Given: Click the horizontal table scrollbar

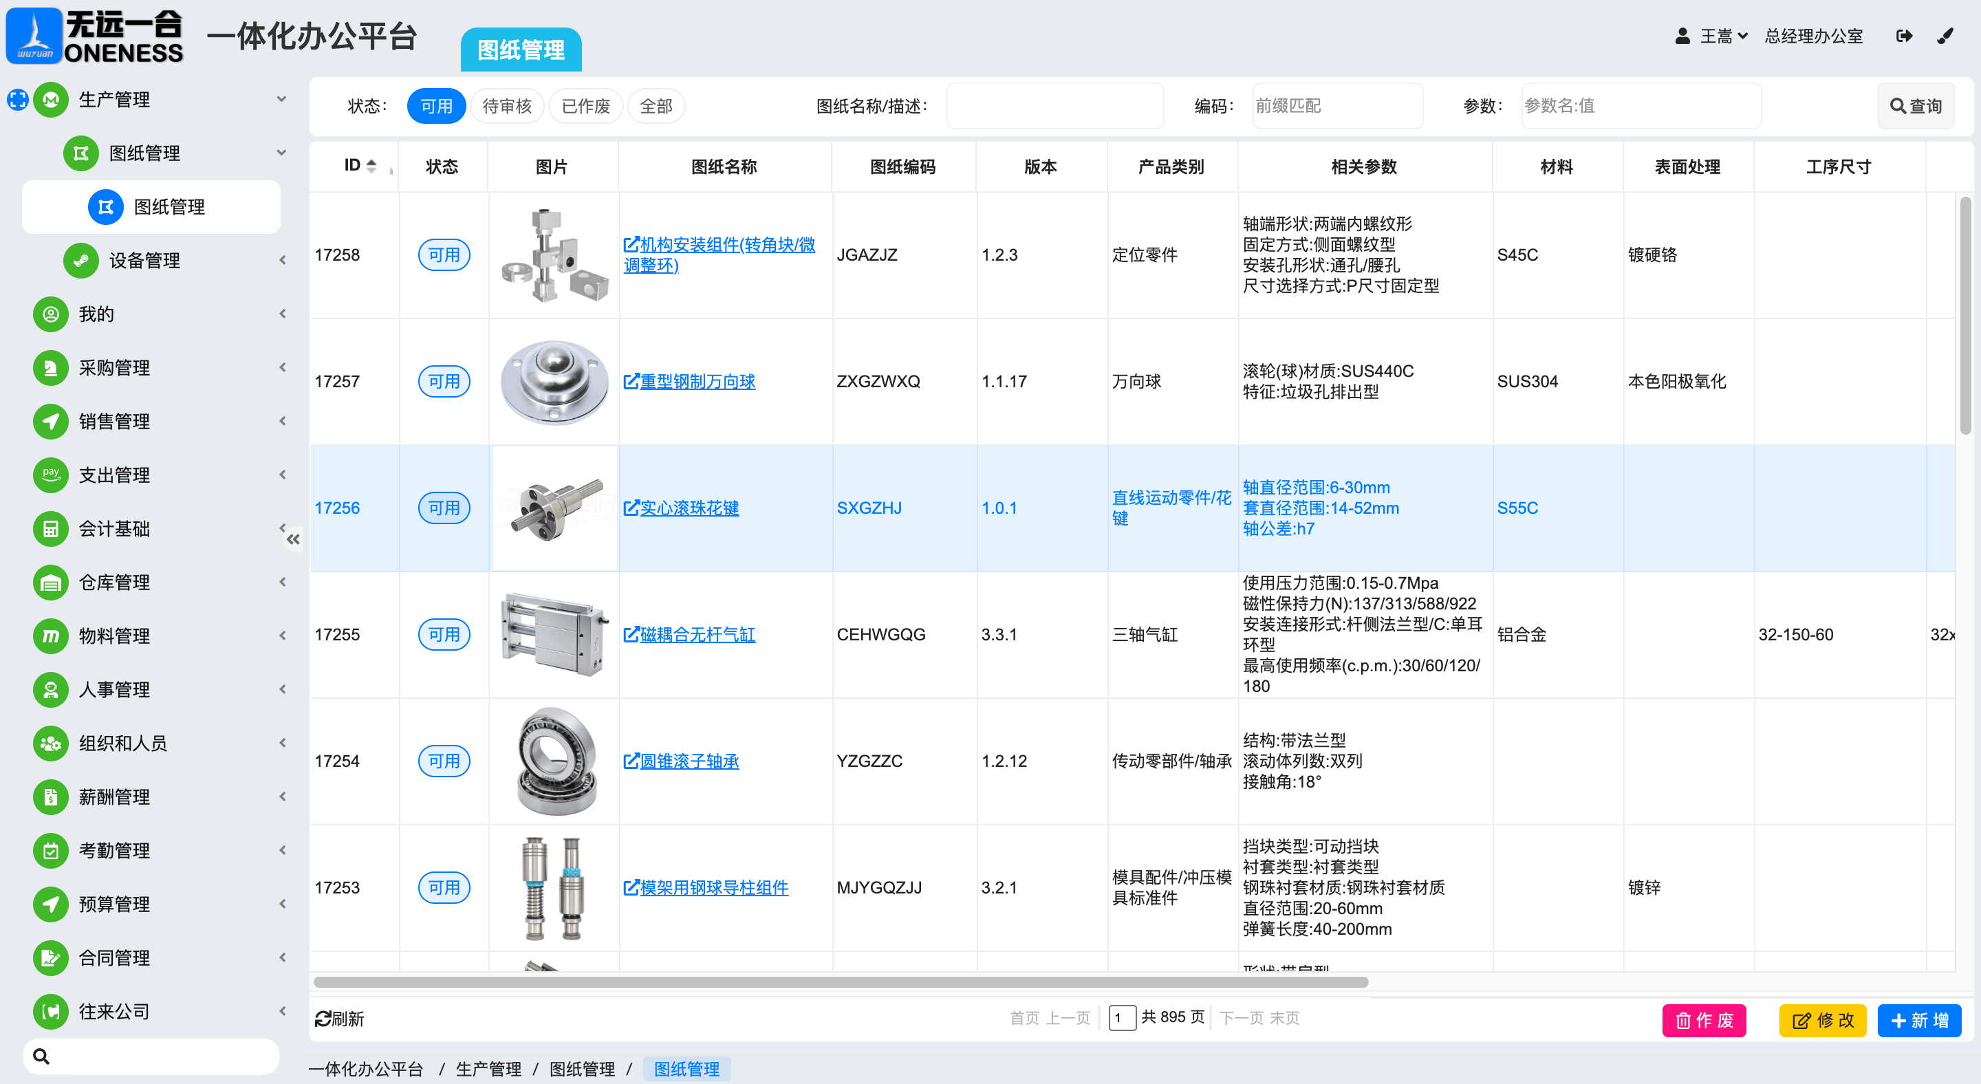Looking at the screenshot, I should pyautogui.click(x=840, y=982).
